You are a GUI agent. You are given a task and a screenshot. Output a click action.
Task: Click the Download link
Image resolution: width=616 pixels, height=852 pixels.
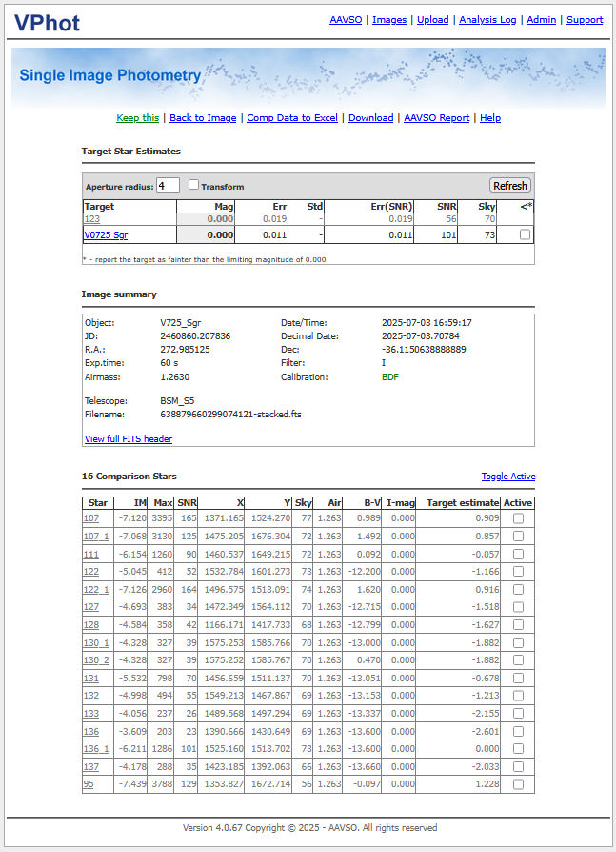coord(370,118)
